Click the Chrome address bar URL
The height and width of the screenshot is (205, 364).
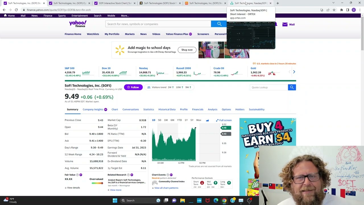pyautogui.click(x=59, y=10)
